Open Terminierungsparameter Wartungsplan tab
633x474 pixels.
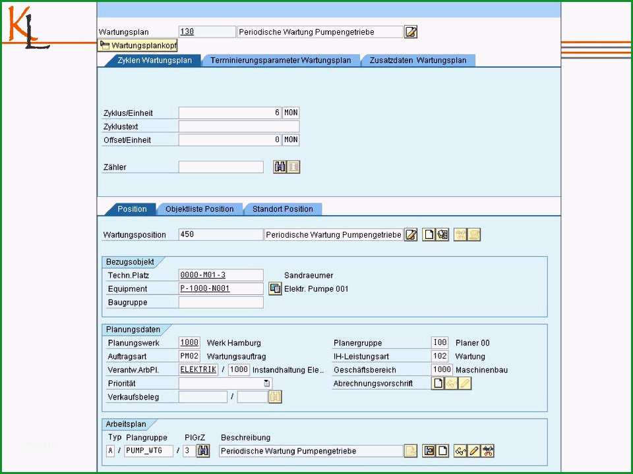click(281, 61)
